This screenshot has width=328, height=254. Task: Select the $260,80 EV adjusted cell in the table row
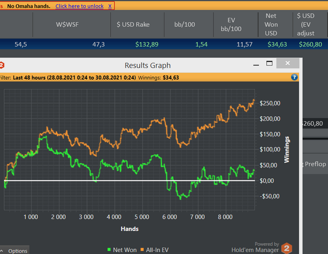pyautogui.click(x=310, y=45)
